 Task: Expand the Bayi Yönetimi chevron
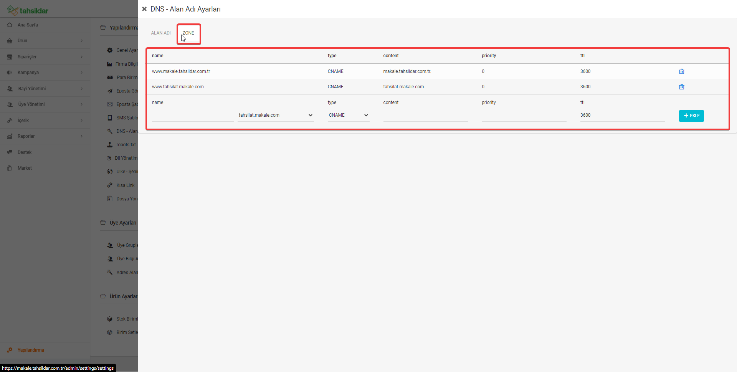82,89
